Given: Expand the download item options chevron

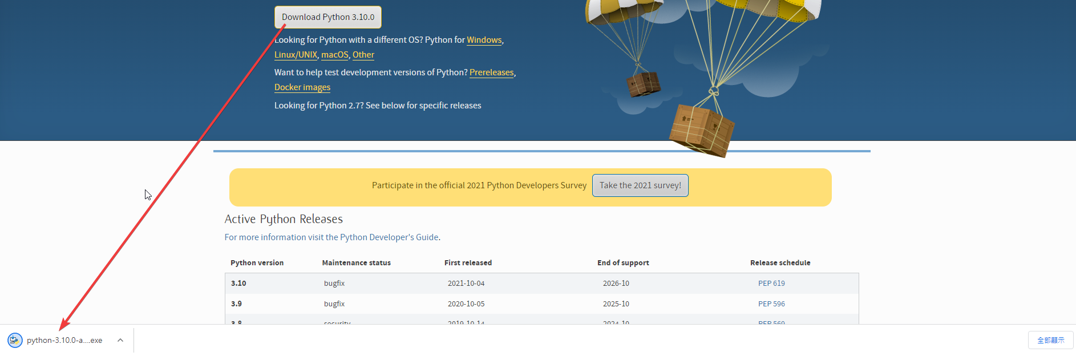Looking at the screenshot, I should [120, 341].
